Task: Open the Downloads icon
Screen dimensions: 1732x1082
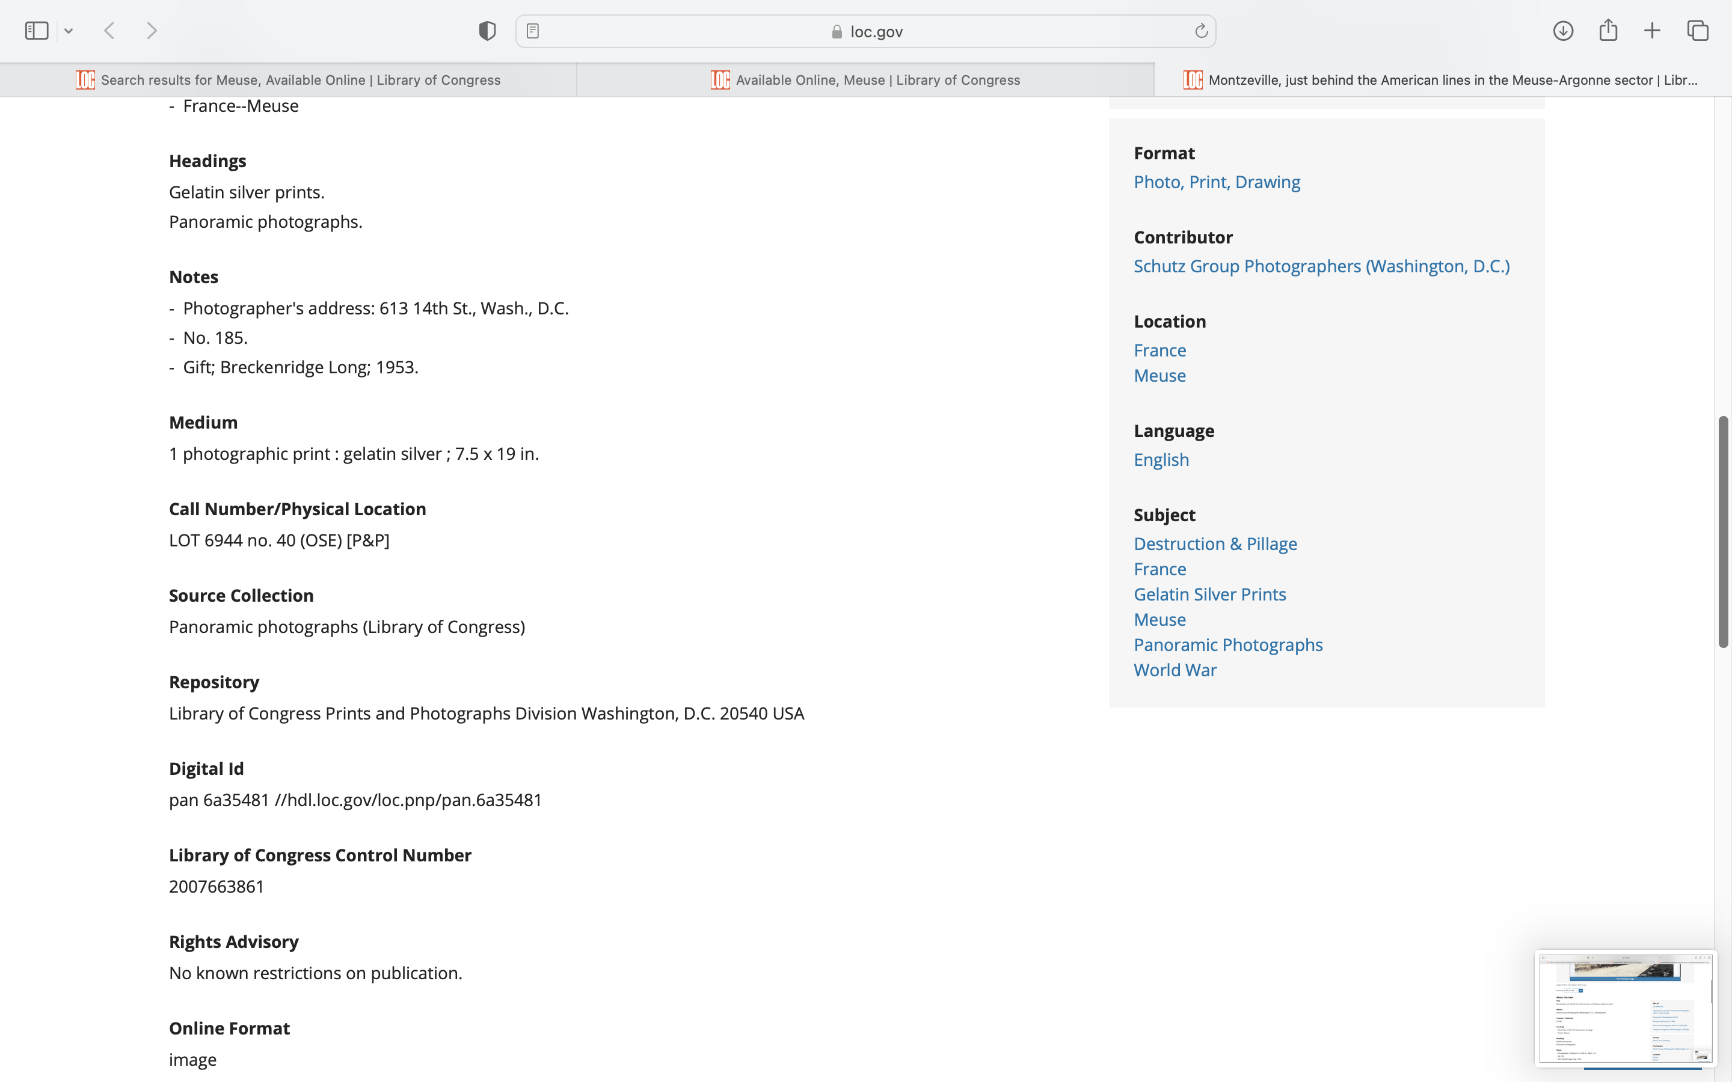Action: point(1563,31)
